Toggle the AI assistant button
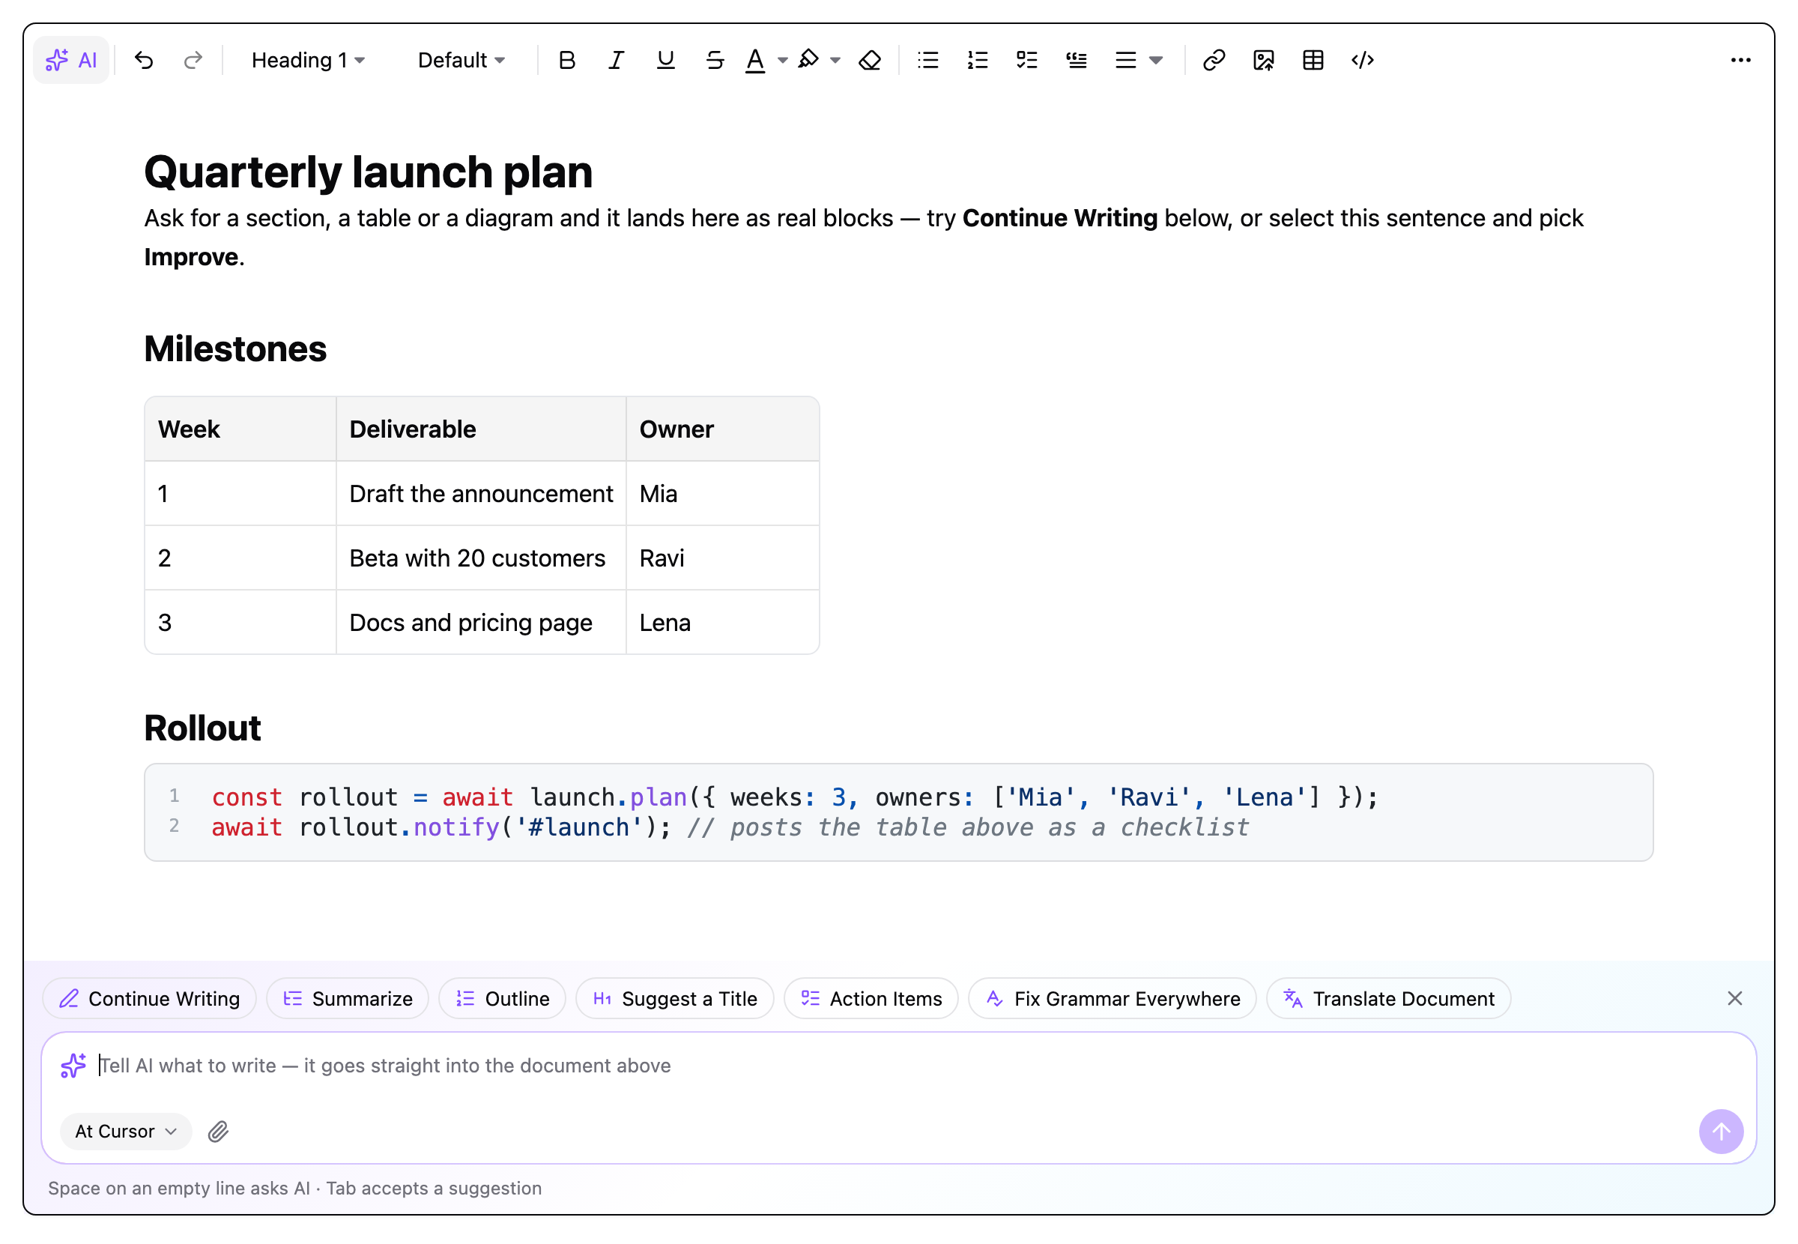Viewport: 1798px width, 1244px height. click(71, 60)
